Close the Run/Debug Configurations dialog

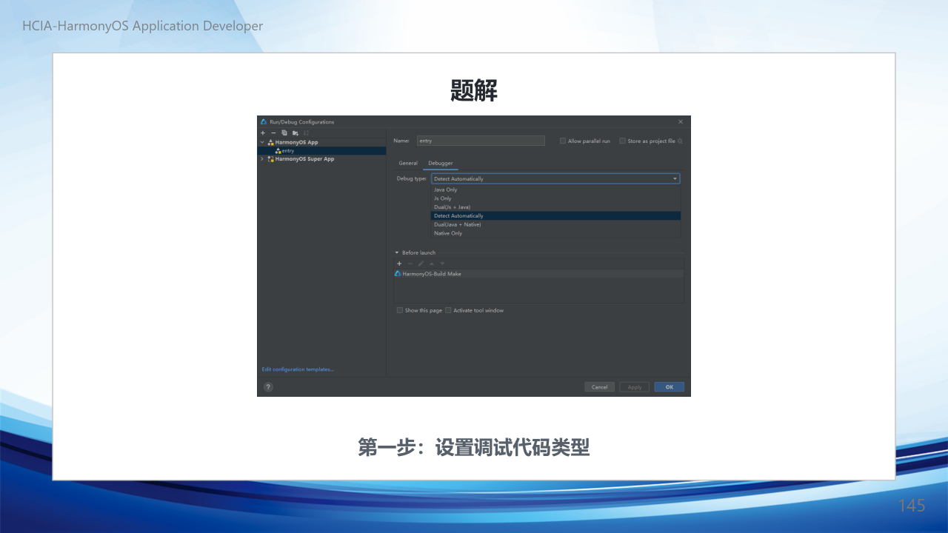(x=681, y=121)
